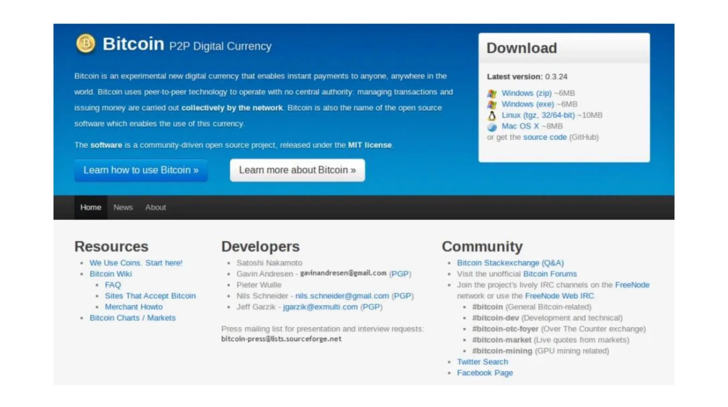Click the Bitcoin coin logo

(x=86, y=44)
